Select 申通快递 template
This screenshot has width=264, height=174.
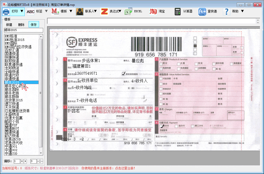12,79
